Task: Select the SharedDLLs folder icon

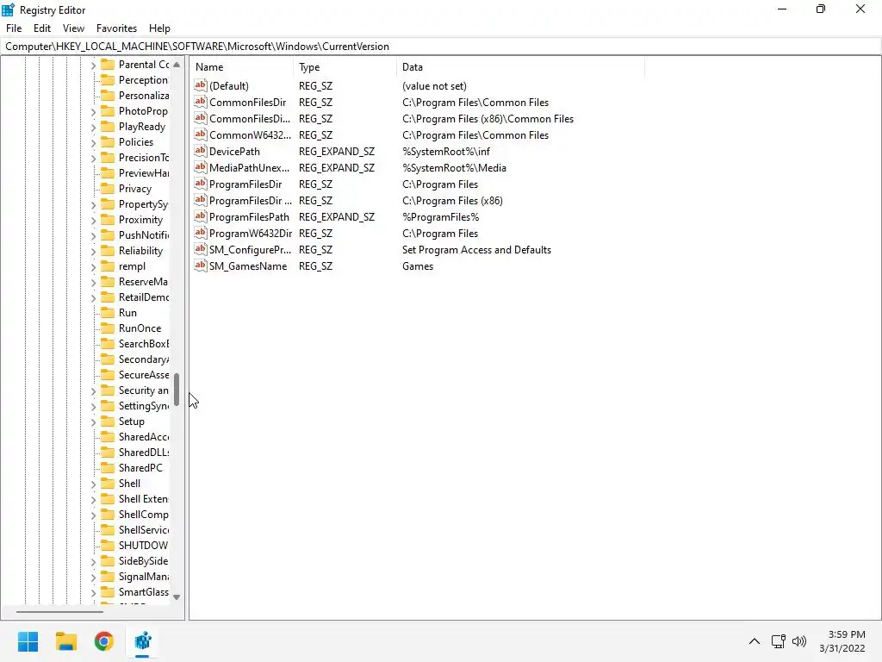Action: [108, 452]
